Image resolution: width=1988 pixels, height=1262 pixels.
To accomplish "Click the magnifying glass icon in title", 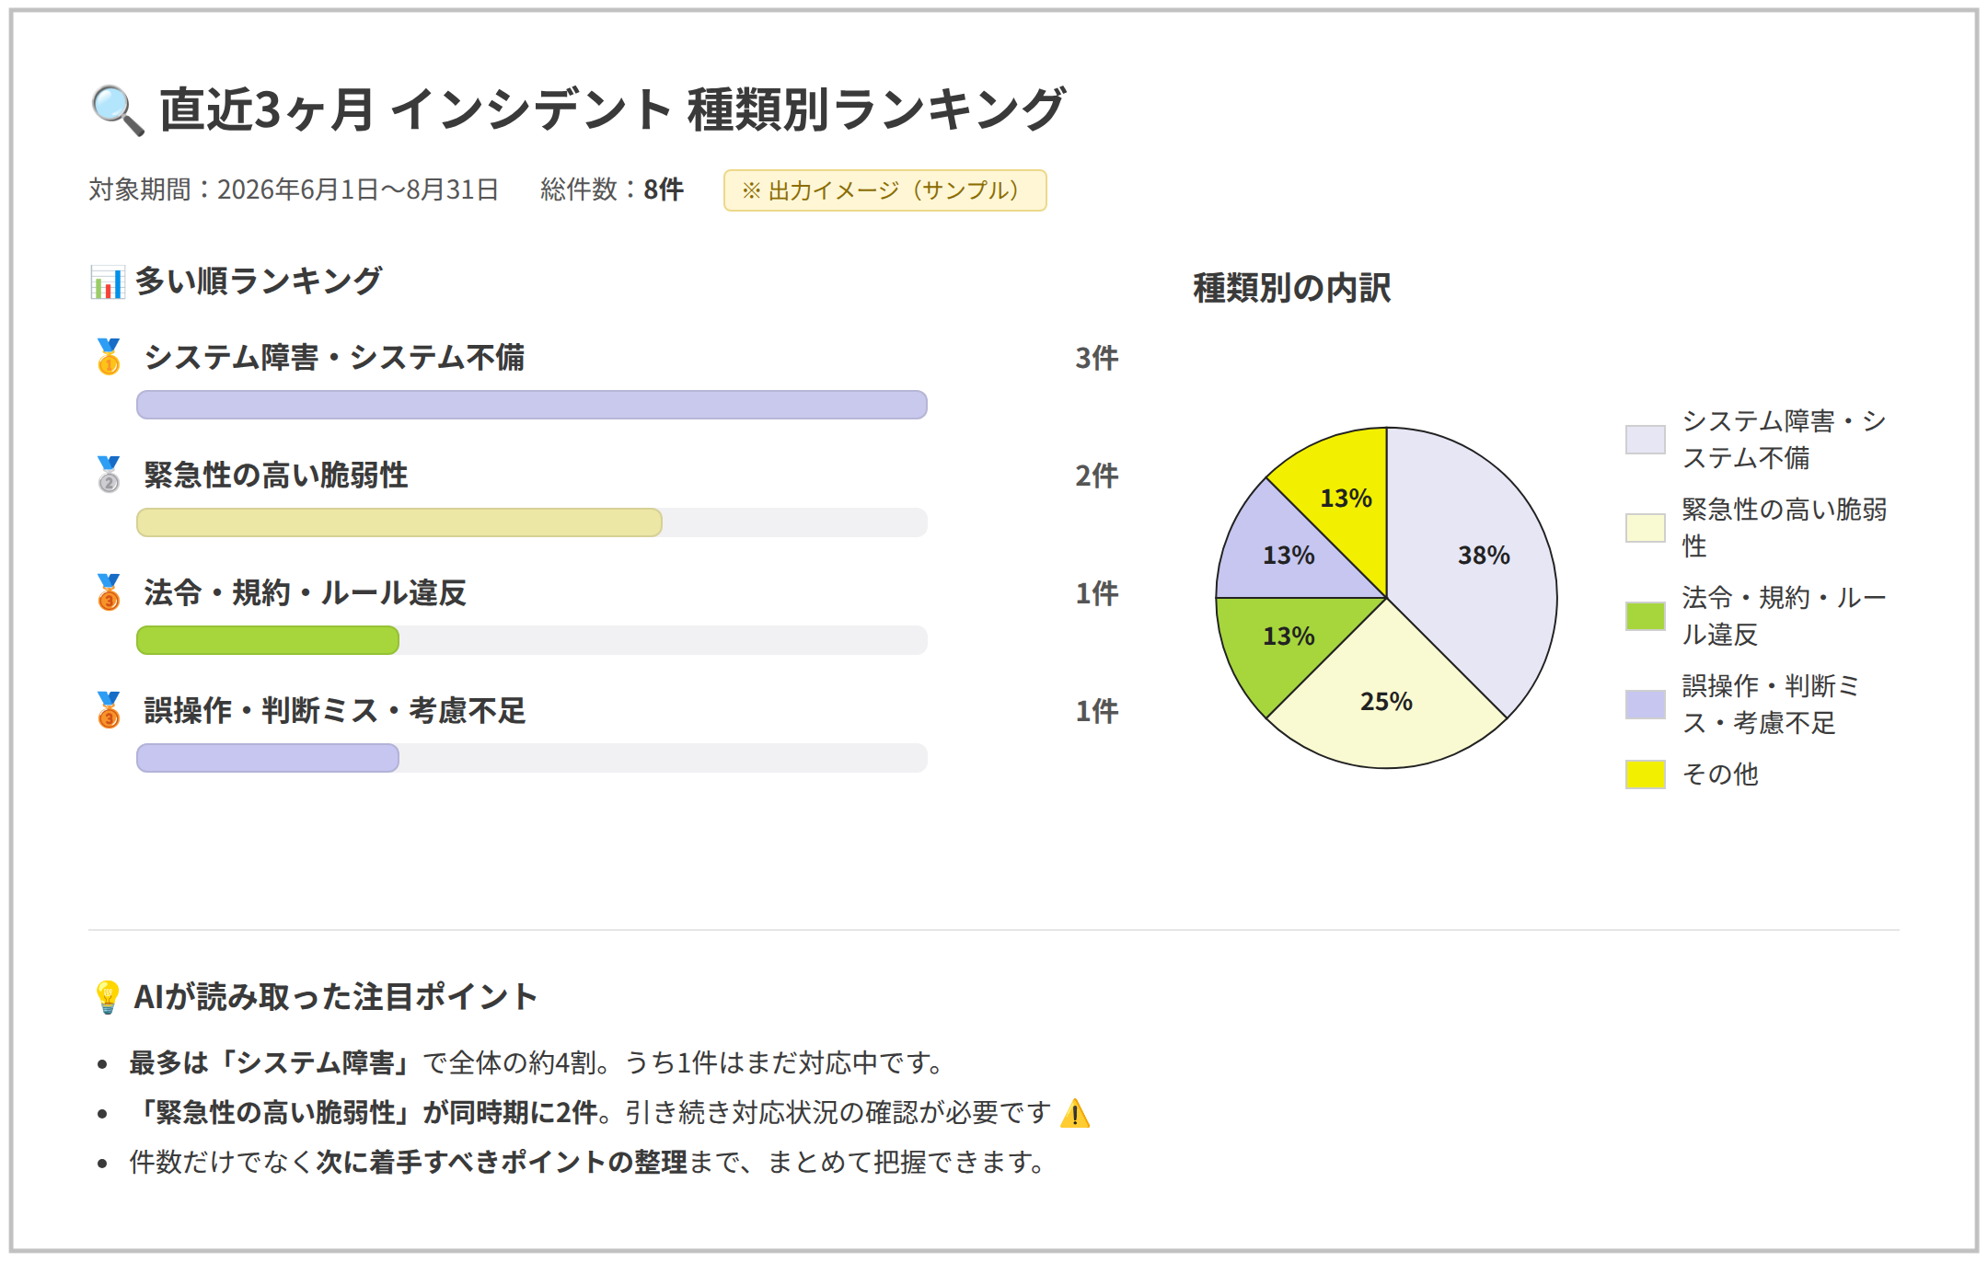I will point(118,110).
